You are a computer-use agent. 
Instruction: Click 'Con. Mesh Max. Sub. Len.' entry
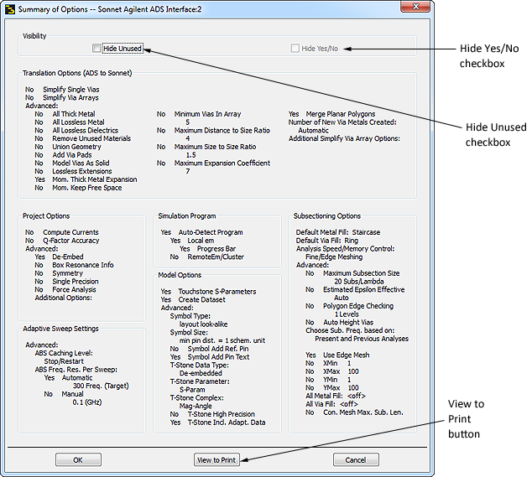coord(363,412)
